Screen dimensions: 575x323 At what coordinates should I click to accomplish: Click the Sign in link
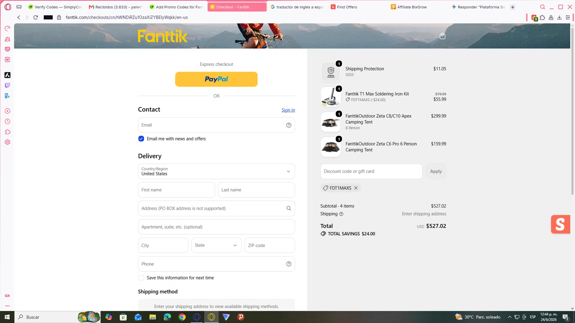coord(288,110)
